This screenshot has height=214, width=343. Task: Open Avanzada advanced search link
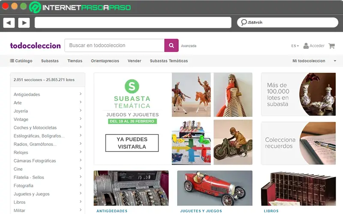point(189,46)
